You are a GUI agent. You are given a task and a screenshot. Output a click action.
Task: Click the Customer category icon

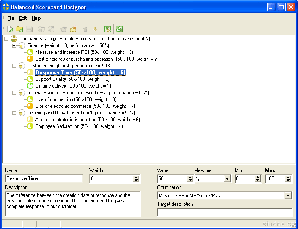coord(22,66)
